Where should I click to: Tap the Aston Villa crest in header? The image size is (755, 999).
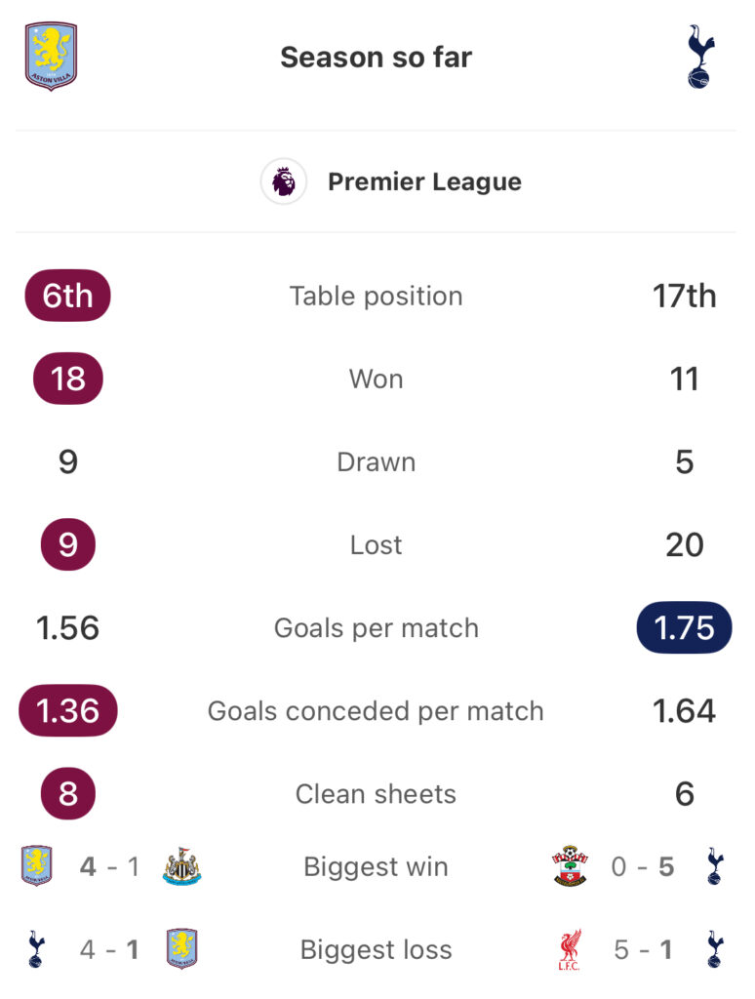pyautogui.click(x=51, y=56)
